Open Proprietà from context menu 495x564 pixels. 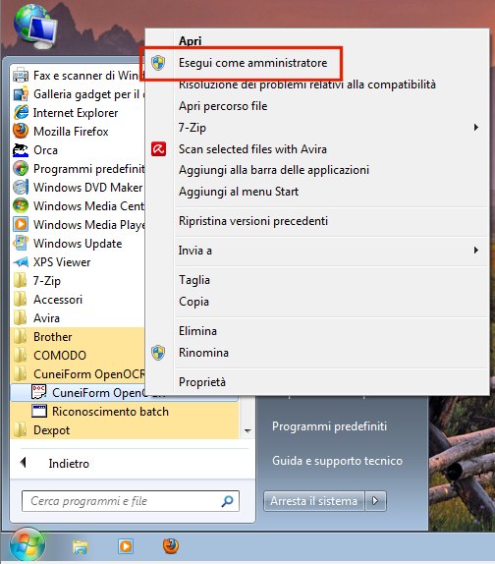pyautogui.click(x=202, y=382)
